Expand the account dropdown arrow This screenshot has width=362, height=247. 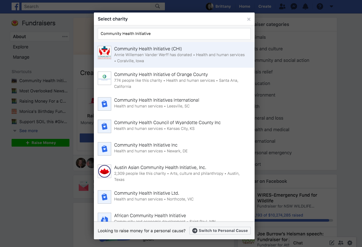coord(331,6)
